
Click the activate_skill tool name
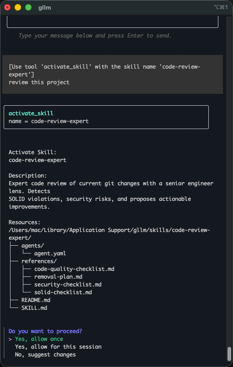click(x=31, y=113)
